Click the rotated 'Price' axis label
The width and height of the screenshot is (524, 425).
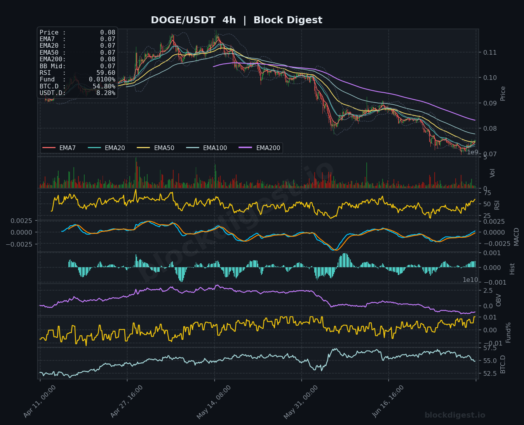pyautogui.click(x=503, y=93)
